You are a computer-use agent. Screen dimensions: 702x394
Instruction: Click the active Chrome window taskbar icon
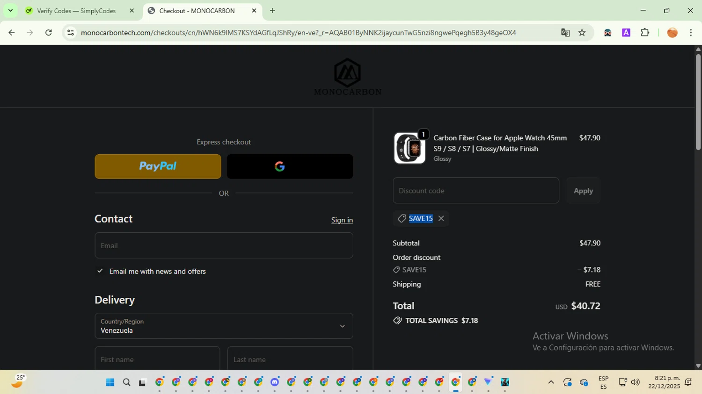click(455, 382)
